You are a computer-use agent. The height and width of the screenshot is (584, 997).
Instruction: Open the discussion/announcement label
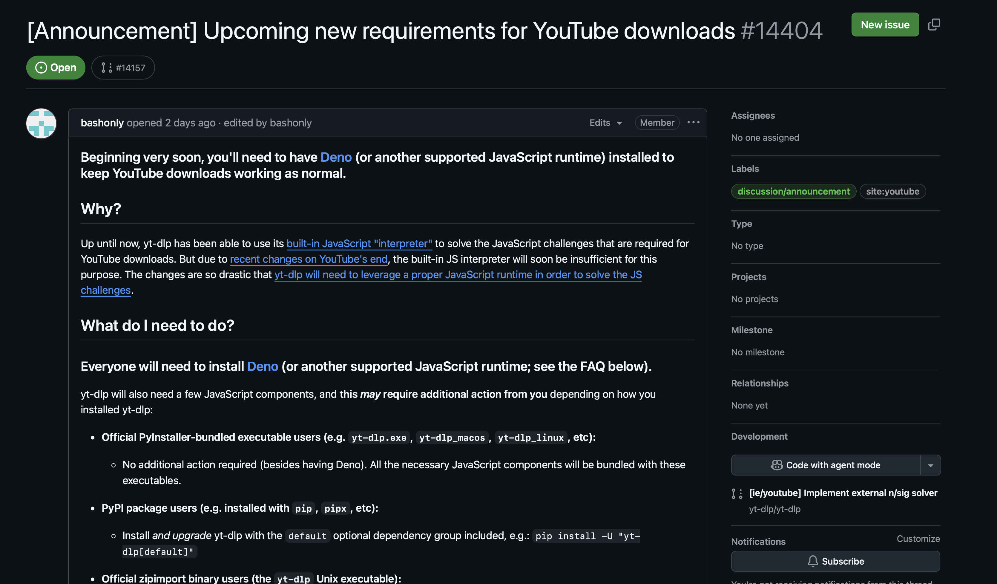793,191
